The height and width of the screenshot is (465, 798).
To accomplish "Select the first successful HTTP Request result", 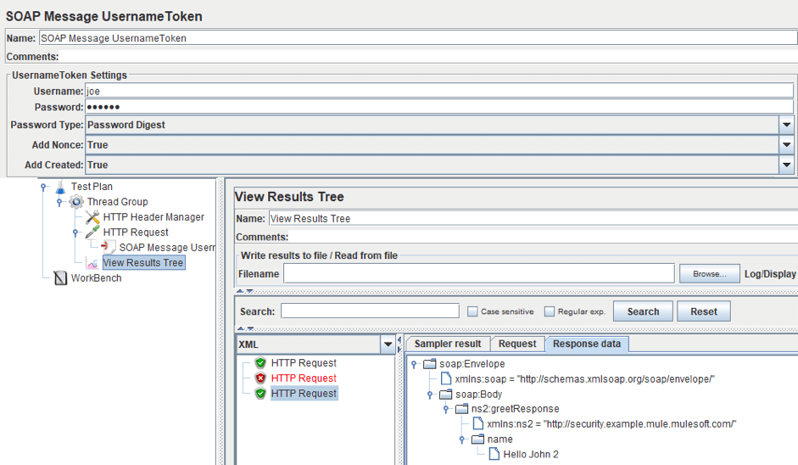I will coord(304,363).
